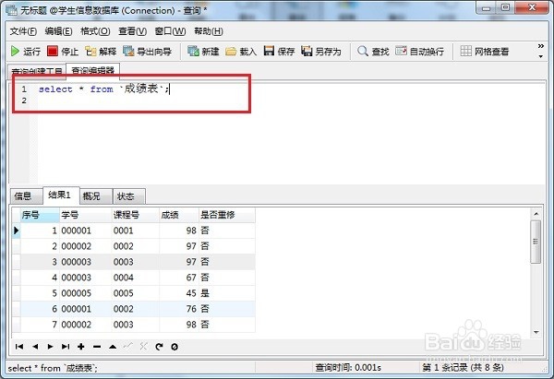The width and height of the screenshot is (554, 379).
Task: Go to previous record arrow
Action: (35, 347)
